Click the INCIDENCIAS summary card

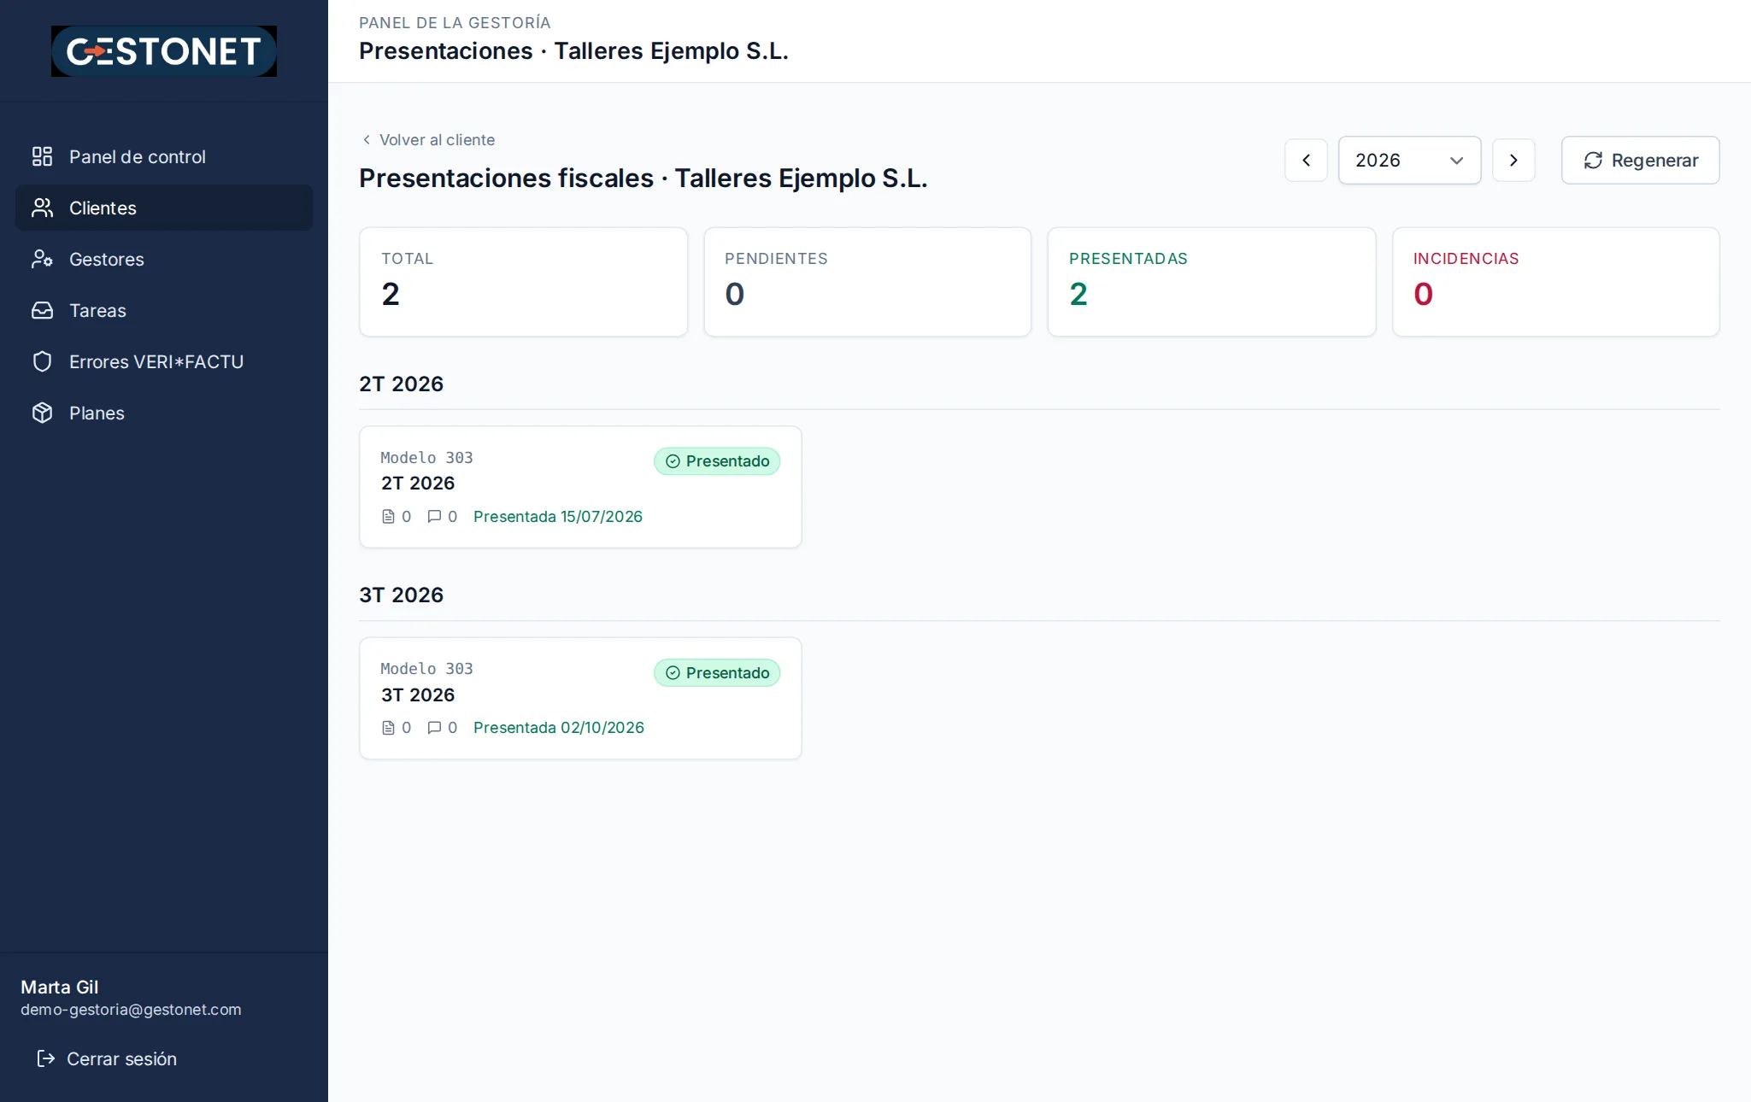(1555, 282)
